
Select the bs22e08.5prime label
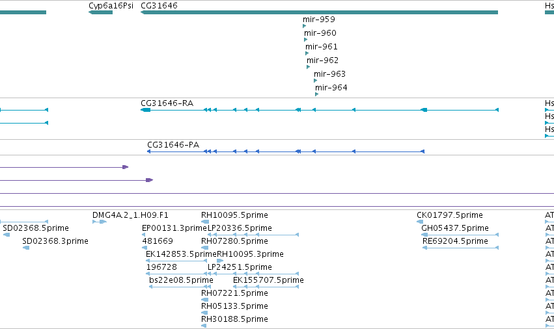point(181,280)
